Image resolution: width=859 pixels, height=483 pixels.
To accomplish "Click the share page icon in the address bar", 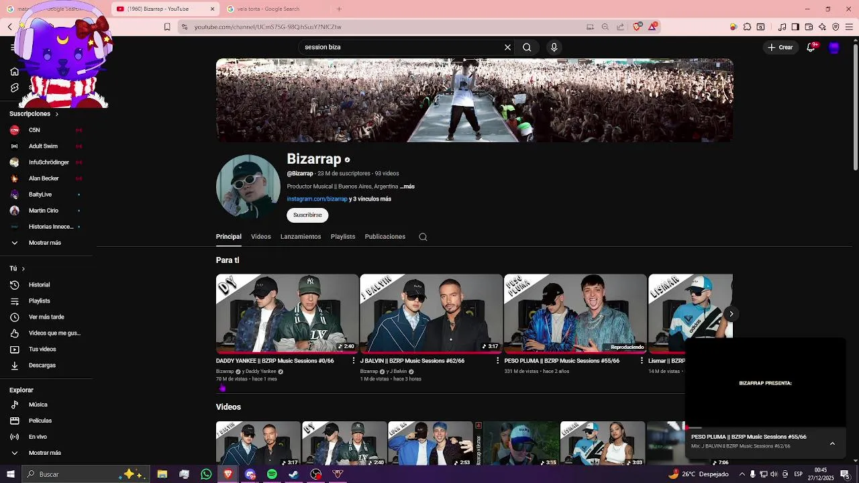I will (x=620, y=27).
